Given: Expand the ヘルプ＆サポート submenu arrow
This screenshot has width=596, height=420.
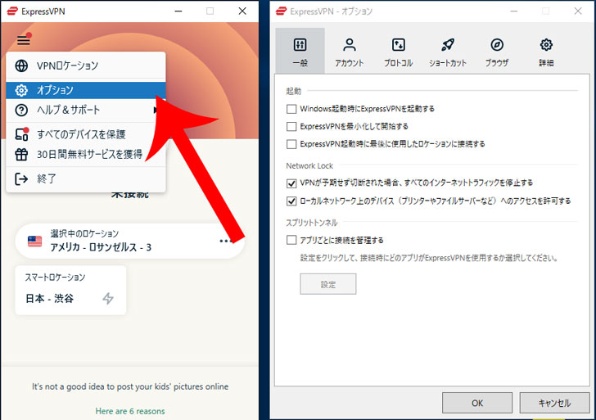Looking at the screenshot, I should coord(156,110).
